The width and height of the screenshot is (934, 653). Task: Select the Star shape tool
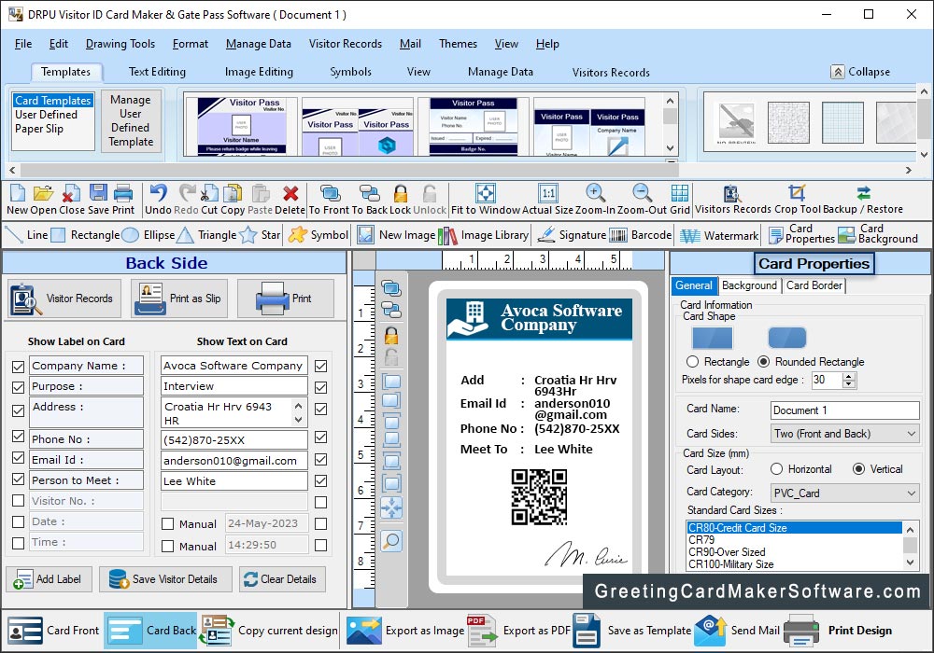click(x=260, y=235)
